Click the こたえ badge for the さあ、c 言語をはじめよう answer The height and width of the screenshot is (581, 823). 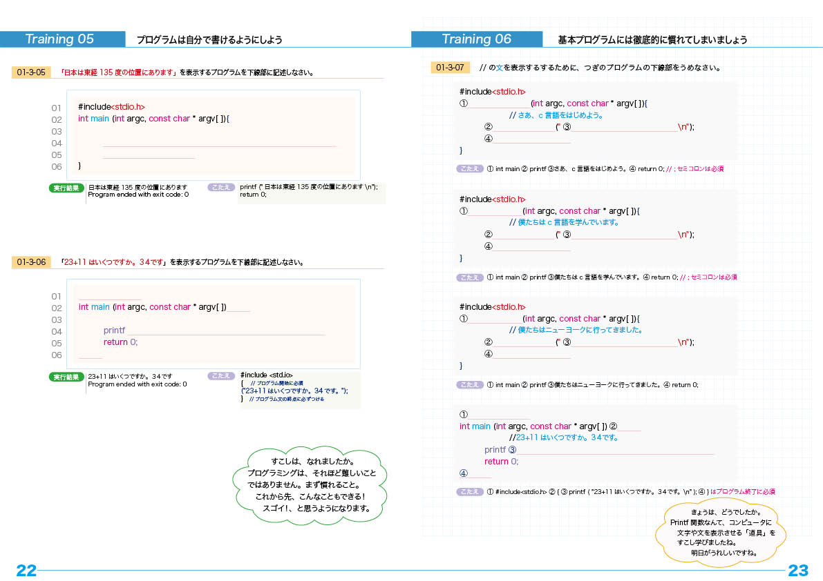pos(470,169)
